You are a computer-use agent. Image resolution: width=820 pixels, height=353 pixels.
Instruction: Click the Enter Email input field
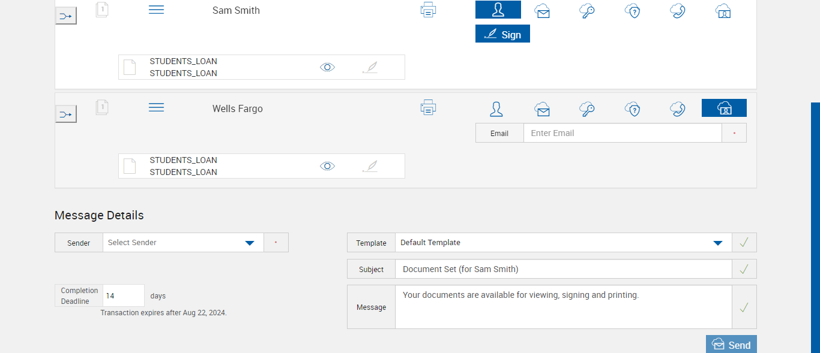point(622,133)
